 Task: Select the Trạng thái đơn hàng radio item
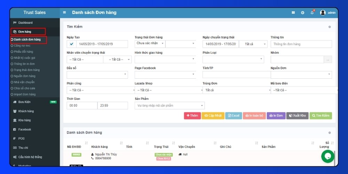[25, 70]
